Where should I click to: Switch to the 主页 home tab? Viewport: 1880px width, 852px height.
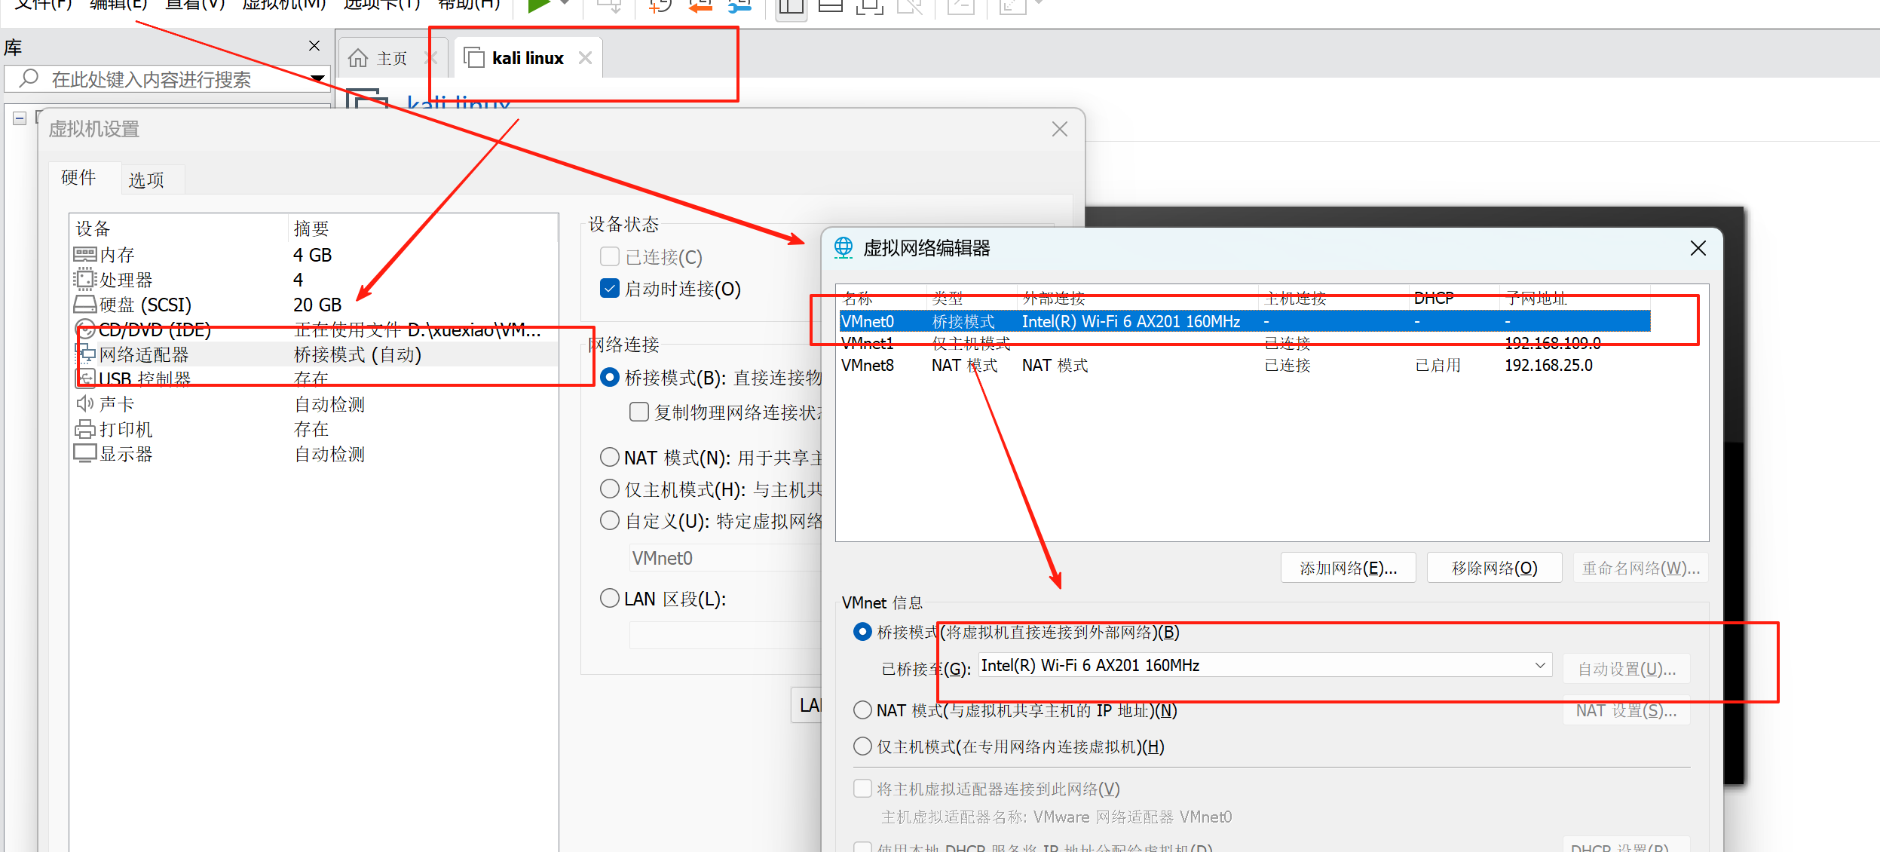click(391, 58)
